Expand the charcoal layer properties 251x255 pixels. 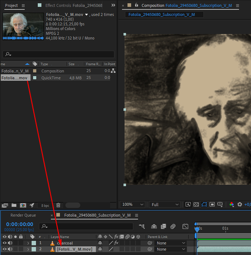(28, 243)
